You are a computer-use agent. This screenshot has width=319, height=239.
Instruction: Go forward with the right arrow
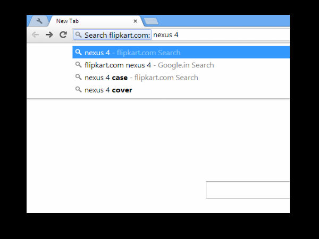(49, 35)
